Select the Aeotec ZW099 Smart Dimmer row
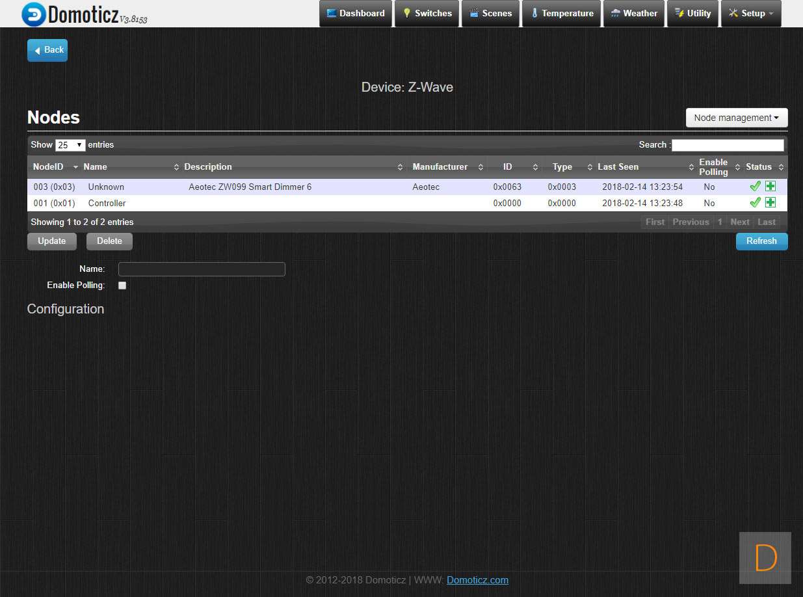Screen dimensions: 803x597 (x=250, y=187)
